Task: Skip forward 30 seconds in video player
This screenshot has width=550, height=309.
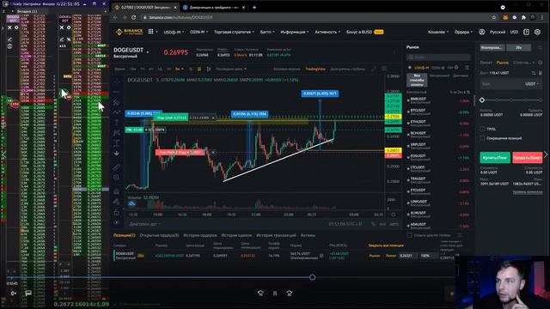Action: (289, 294)
